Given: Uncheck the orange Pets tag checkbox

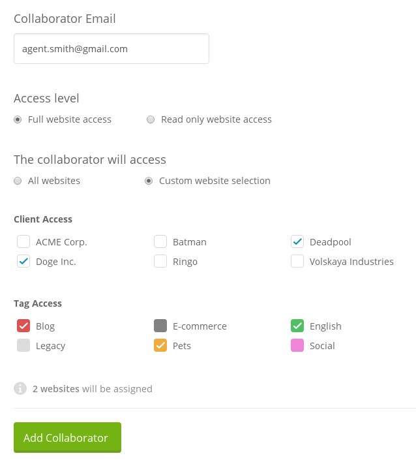Looking at the screenshot, I should pos(160,346).
